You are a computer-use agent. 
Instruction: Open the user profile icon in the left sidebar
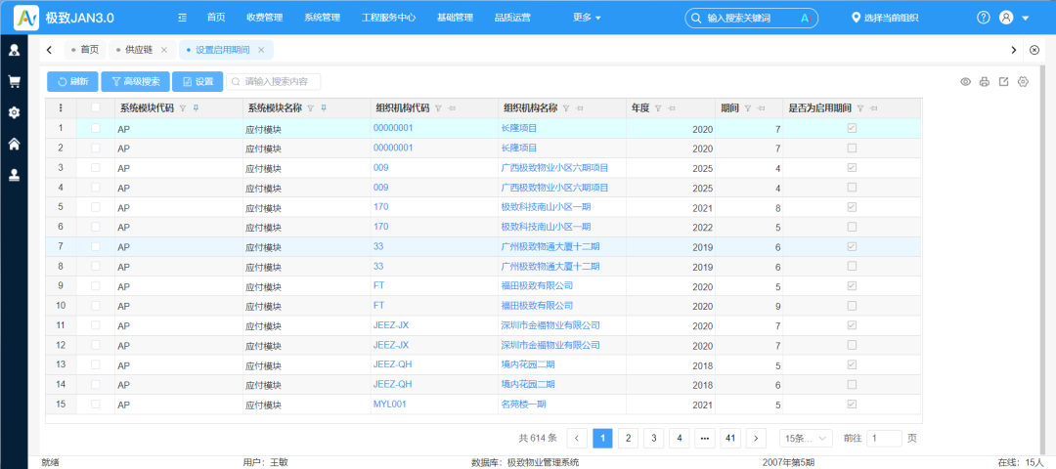coord(14,50)
